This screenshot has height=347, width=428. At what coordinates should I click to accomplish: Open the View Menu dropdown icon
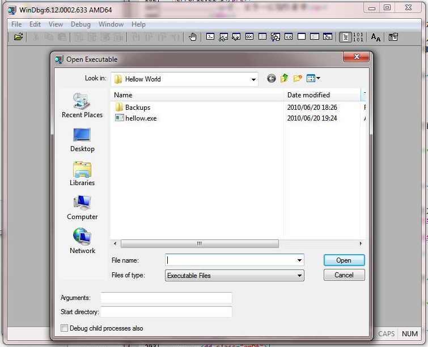pyautogui.click(x=313, y=79)
